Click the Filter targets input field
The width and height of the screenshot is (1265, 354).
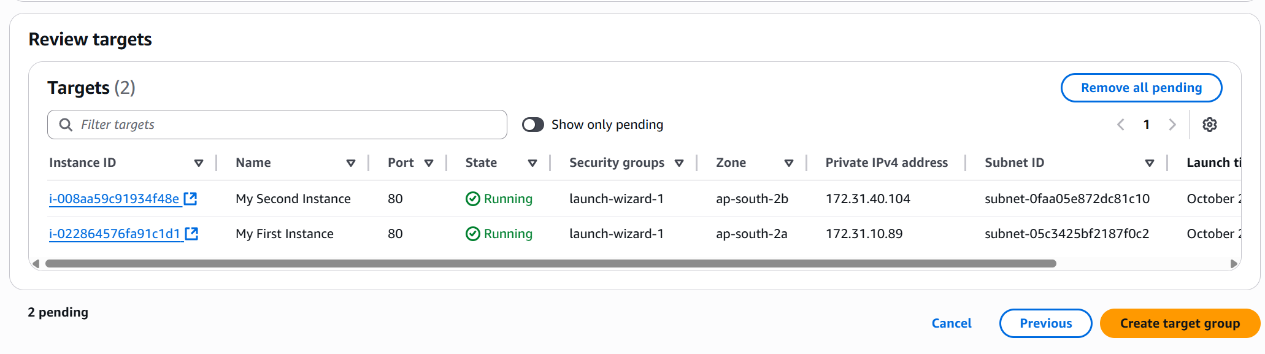point(288,125)
